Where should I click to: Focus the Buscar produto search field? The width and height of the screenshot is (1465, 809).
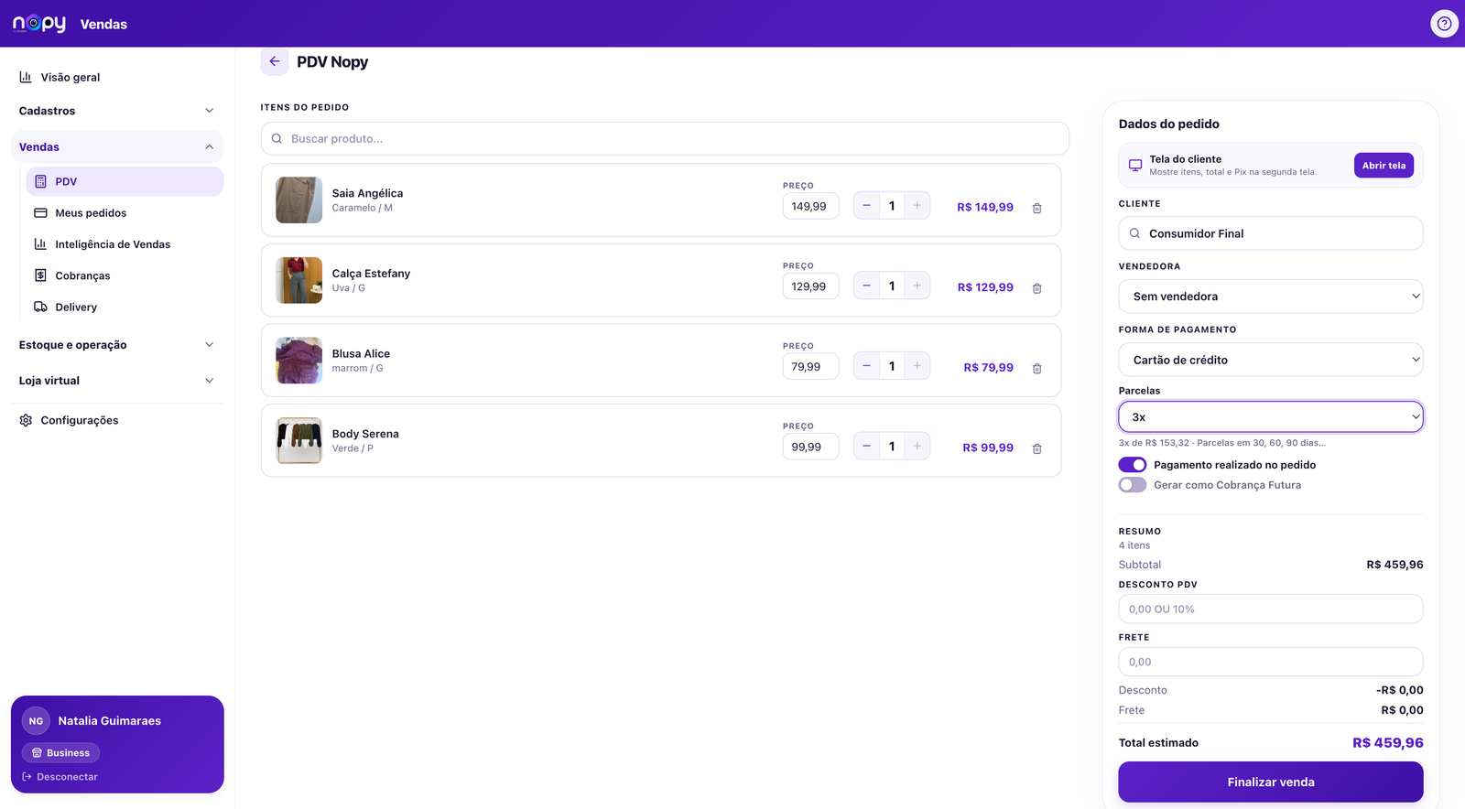pos(665,139)
